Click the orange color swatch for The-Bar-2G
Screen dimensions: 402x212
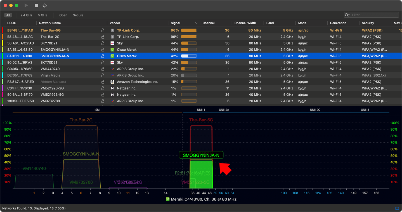(3, 37)
